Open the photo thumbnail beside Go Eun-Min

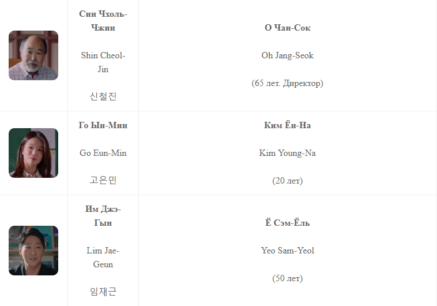(33, 153)
